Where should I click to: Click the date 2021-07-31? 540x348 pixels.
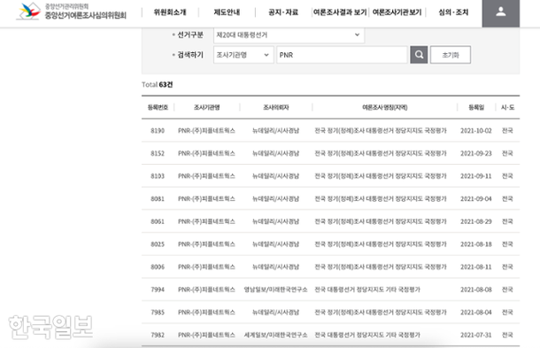[476, 335]
